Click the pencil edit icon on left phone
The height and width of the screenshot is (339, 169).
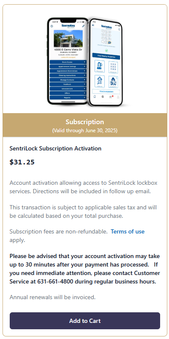click(x=83, y=26)
